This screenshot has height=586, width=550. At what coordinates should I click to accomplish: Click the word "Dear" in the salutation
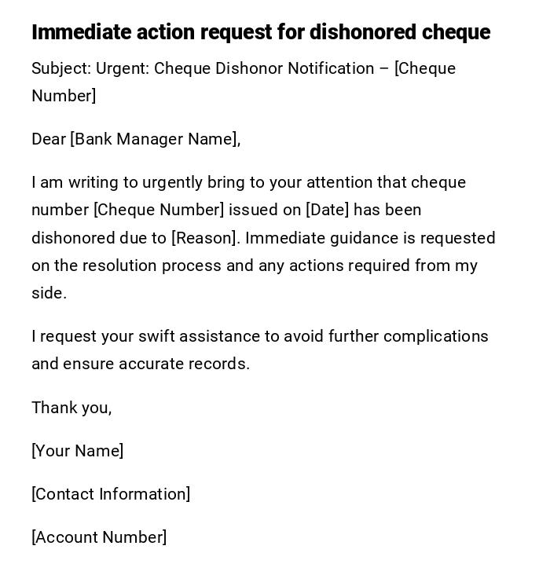point(49,140)
